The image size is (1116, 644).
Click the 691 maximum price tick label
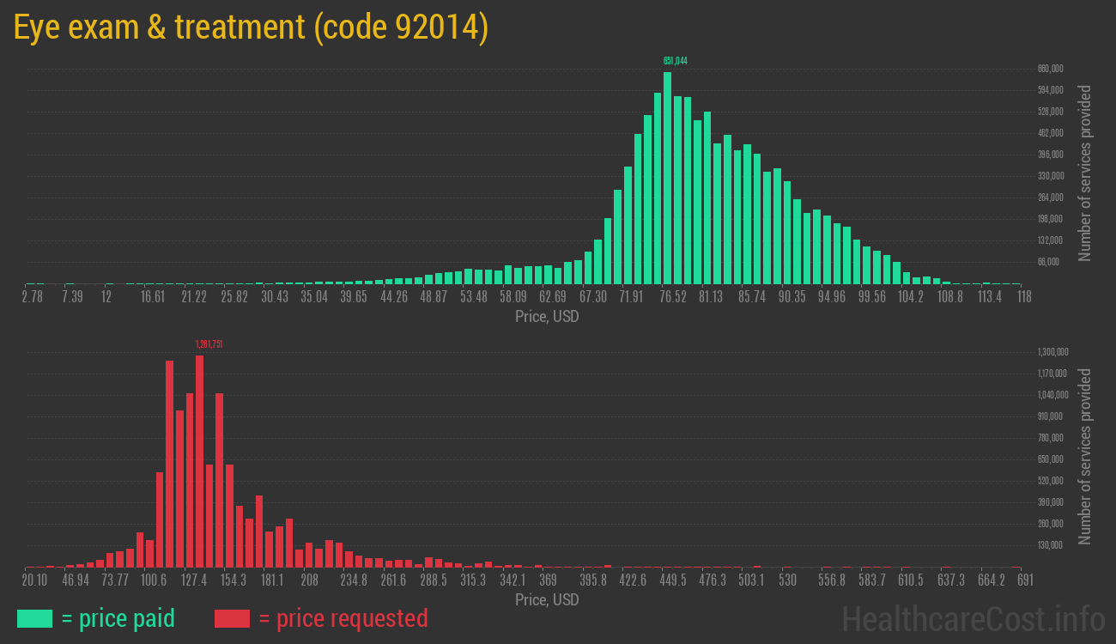[1024, 580]
